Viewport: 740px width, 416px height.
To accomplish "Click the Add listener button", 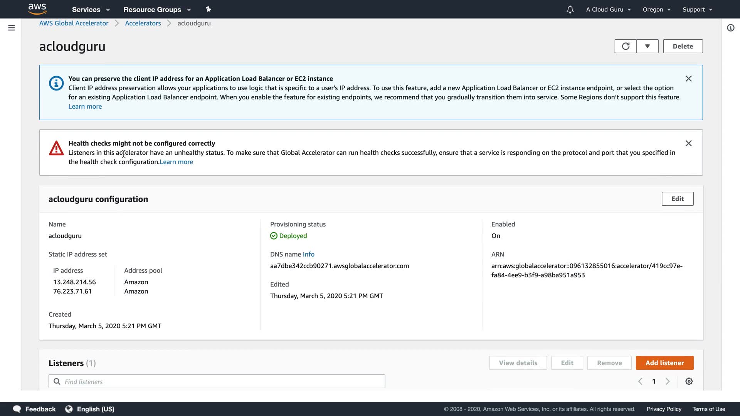I will click(664, 363).
